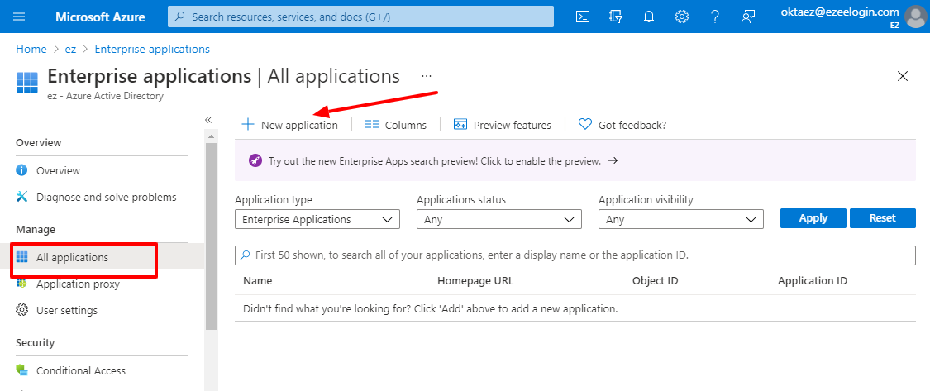
Task: Click Got feedback? in the toolbar
Action: pos(622,125)
